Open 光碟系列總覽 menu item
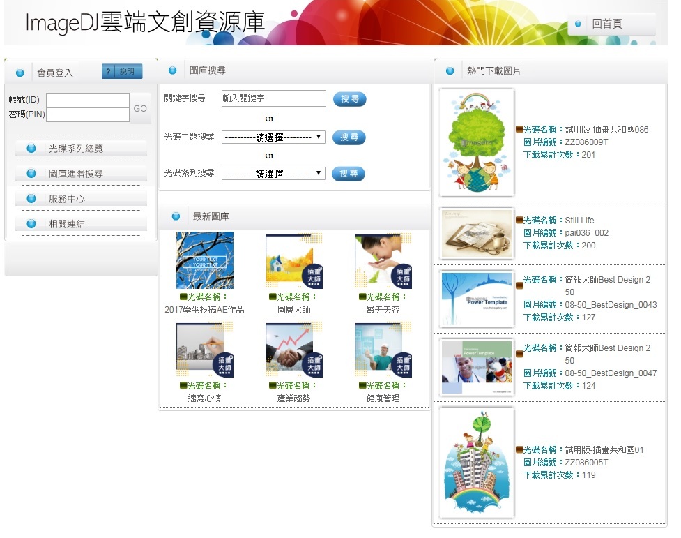This screenshot has height=538, width=681. click(81, 149)
